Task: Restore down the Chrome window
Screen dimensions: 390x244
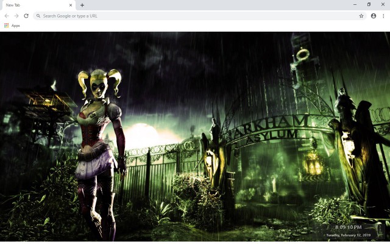Action: 369,4
